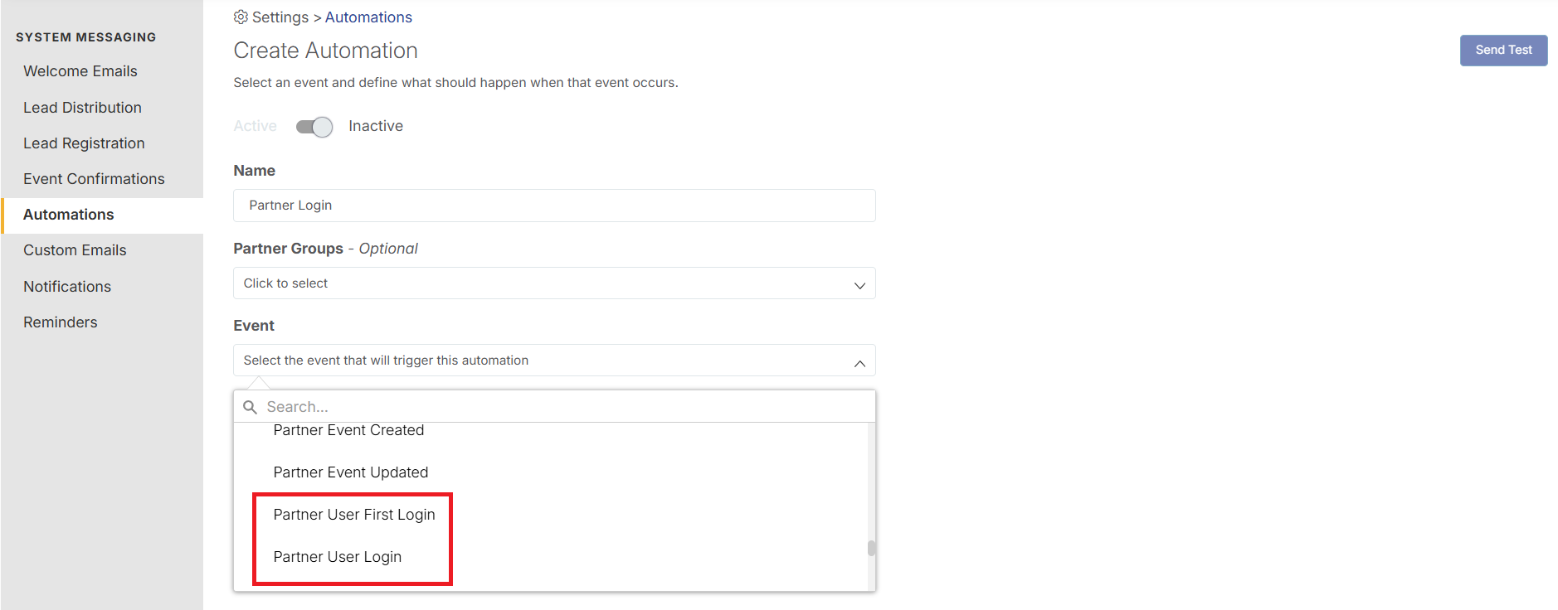Choose the Partner User Login event

[338, 557]
